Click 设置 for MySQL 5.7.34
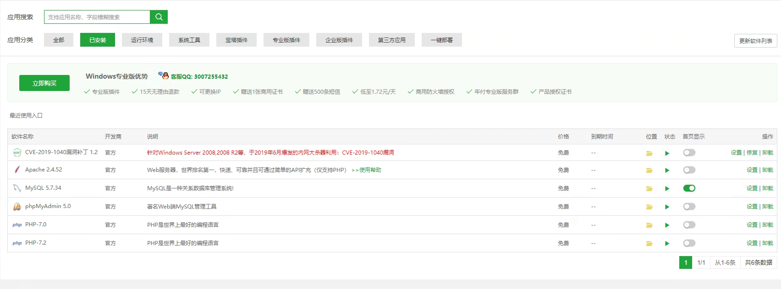 [752, 188]
